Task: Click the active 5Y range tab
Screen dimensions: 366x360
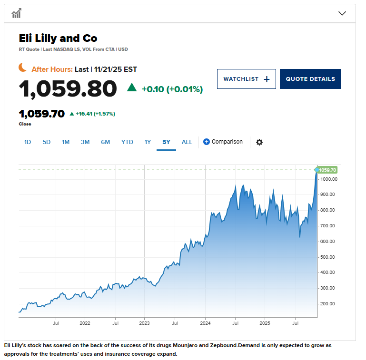Action: (x=166, y=142)
